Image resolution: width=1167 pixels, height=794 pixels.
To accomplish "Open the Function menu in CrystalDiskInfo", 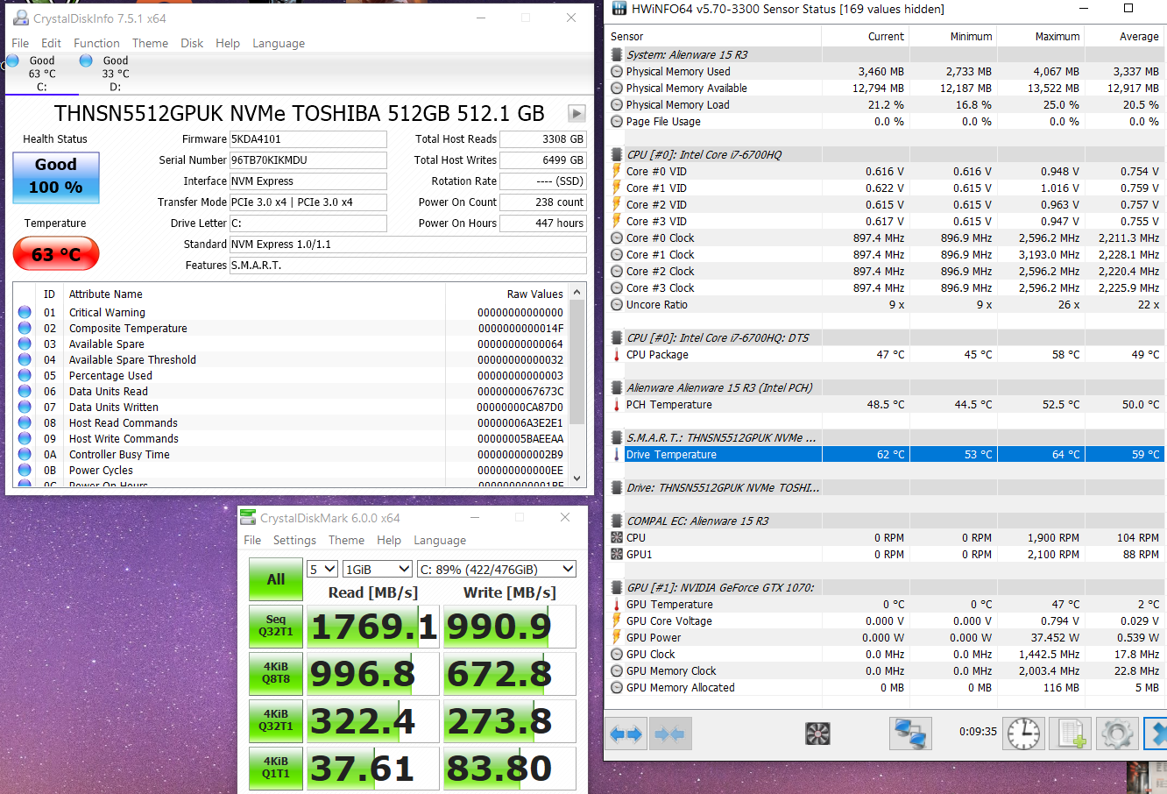I will pos(96,43).
